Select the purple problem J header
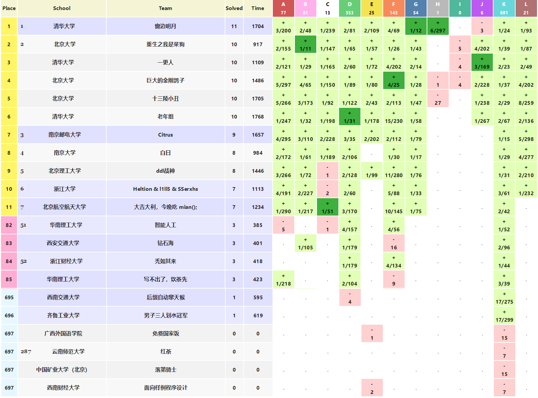538x398 pixels. [482, 8]
